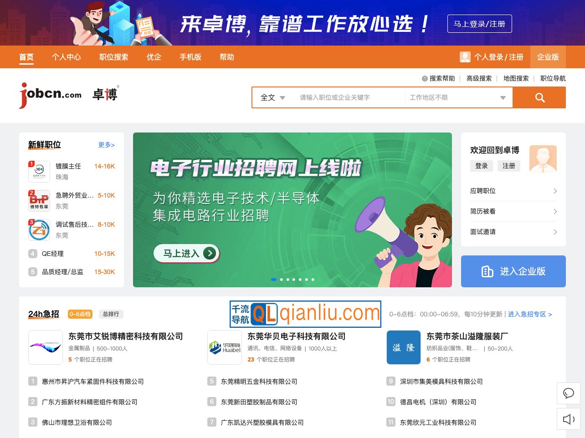Click the orange search magnifier icon

tap(539, 97)
